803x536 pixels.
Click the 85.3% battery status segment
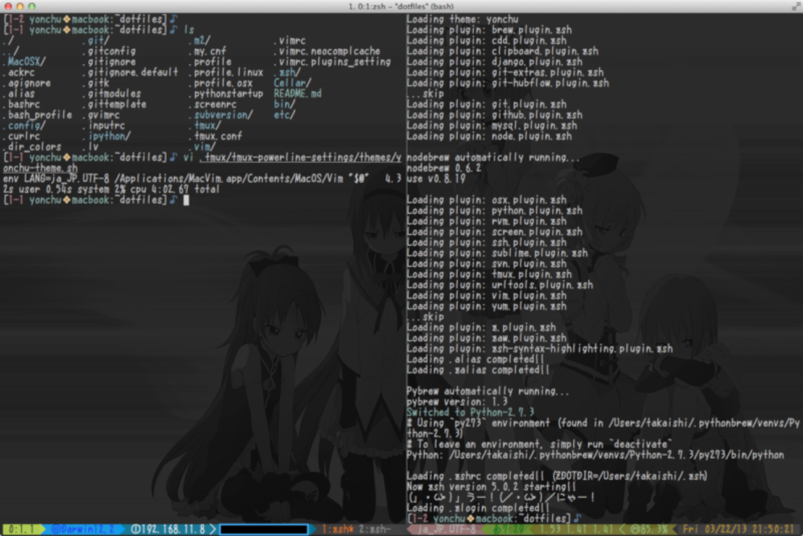coord(649,529)
